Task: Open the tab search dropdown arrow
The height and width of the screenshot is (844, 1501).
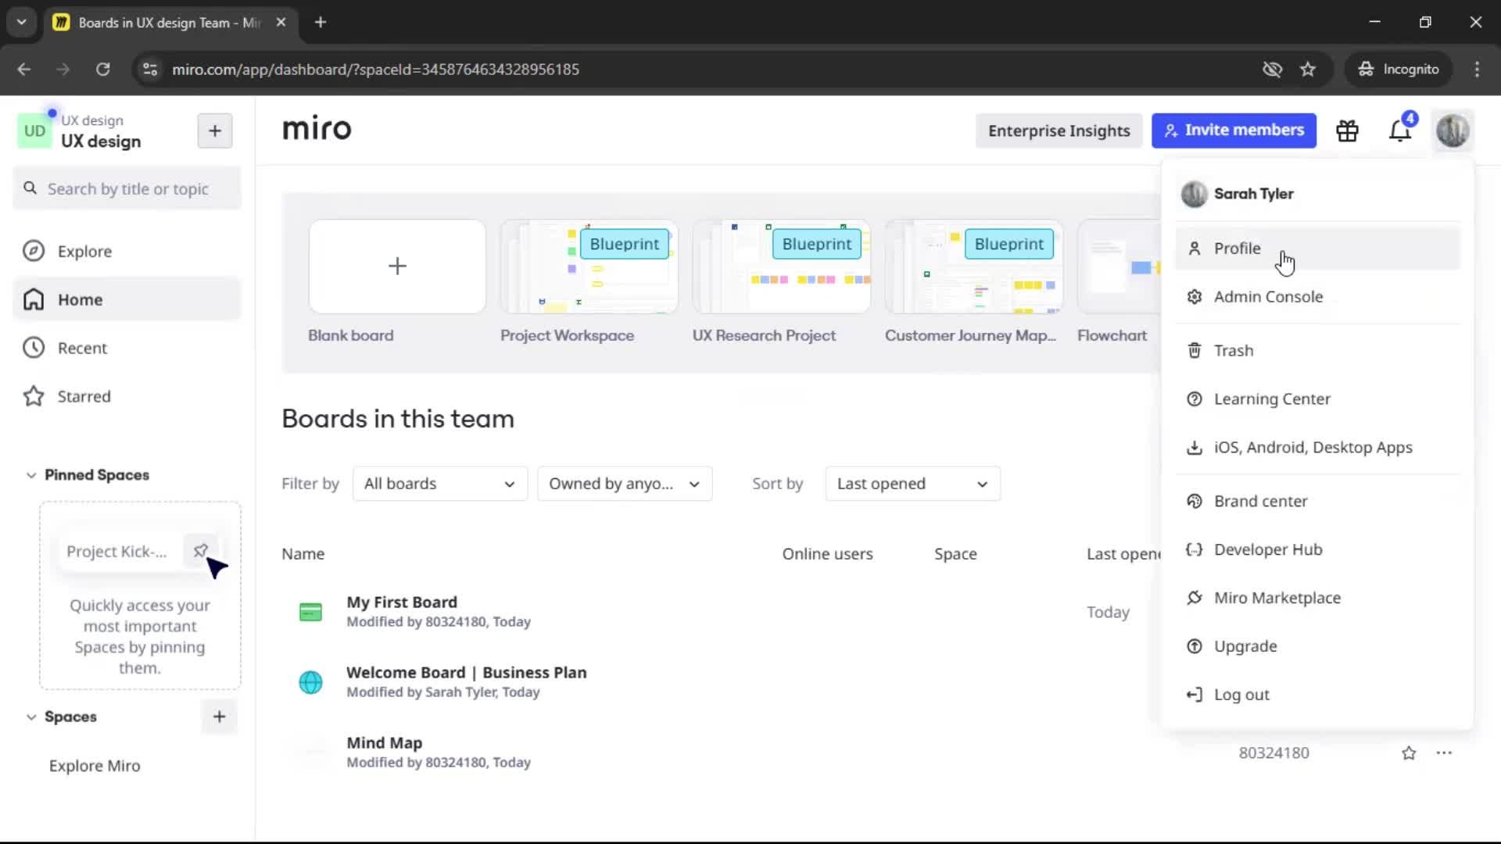Action: pyautogui.click(x=22, y=23)
